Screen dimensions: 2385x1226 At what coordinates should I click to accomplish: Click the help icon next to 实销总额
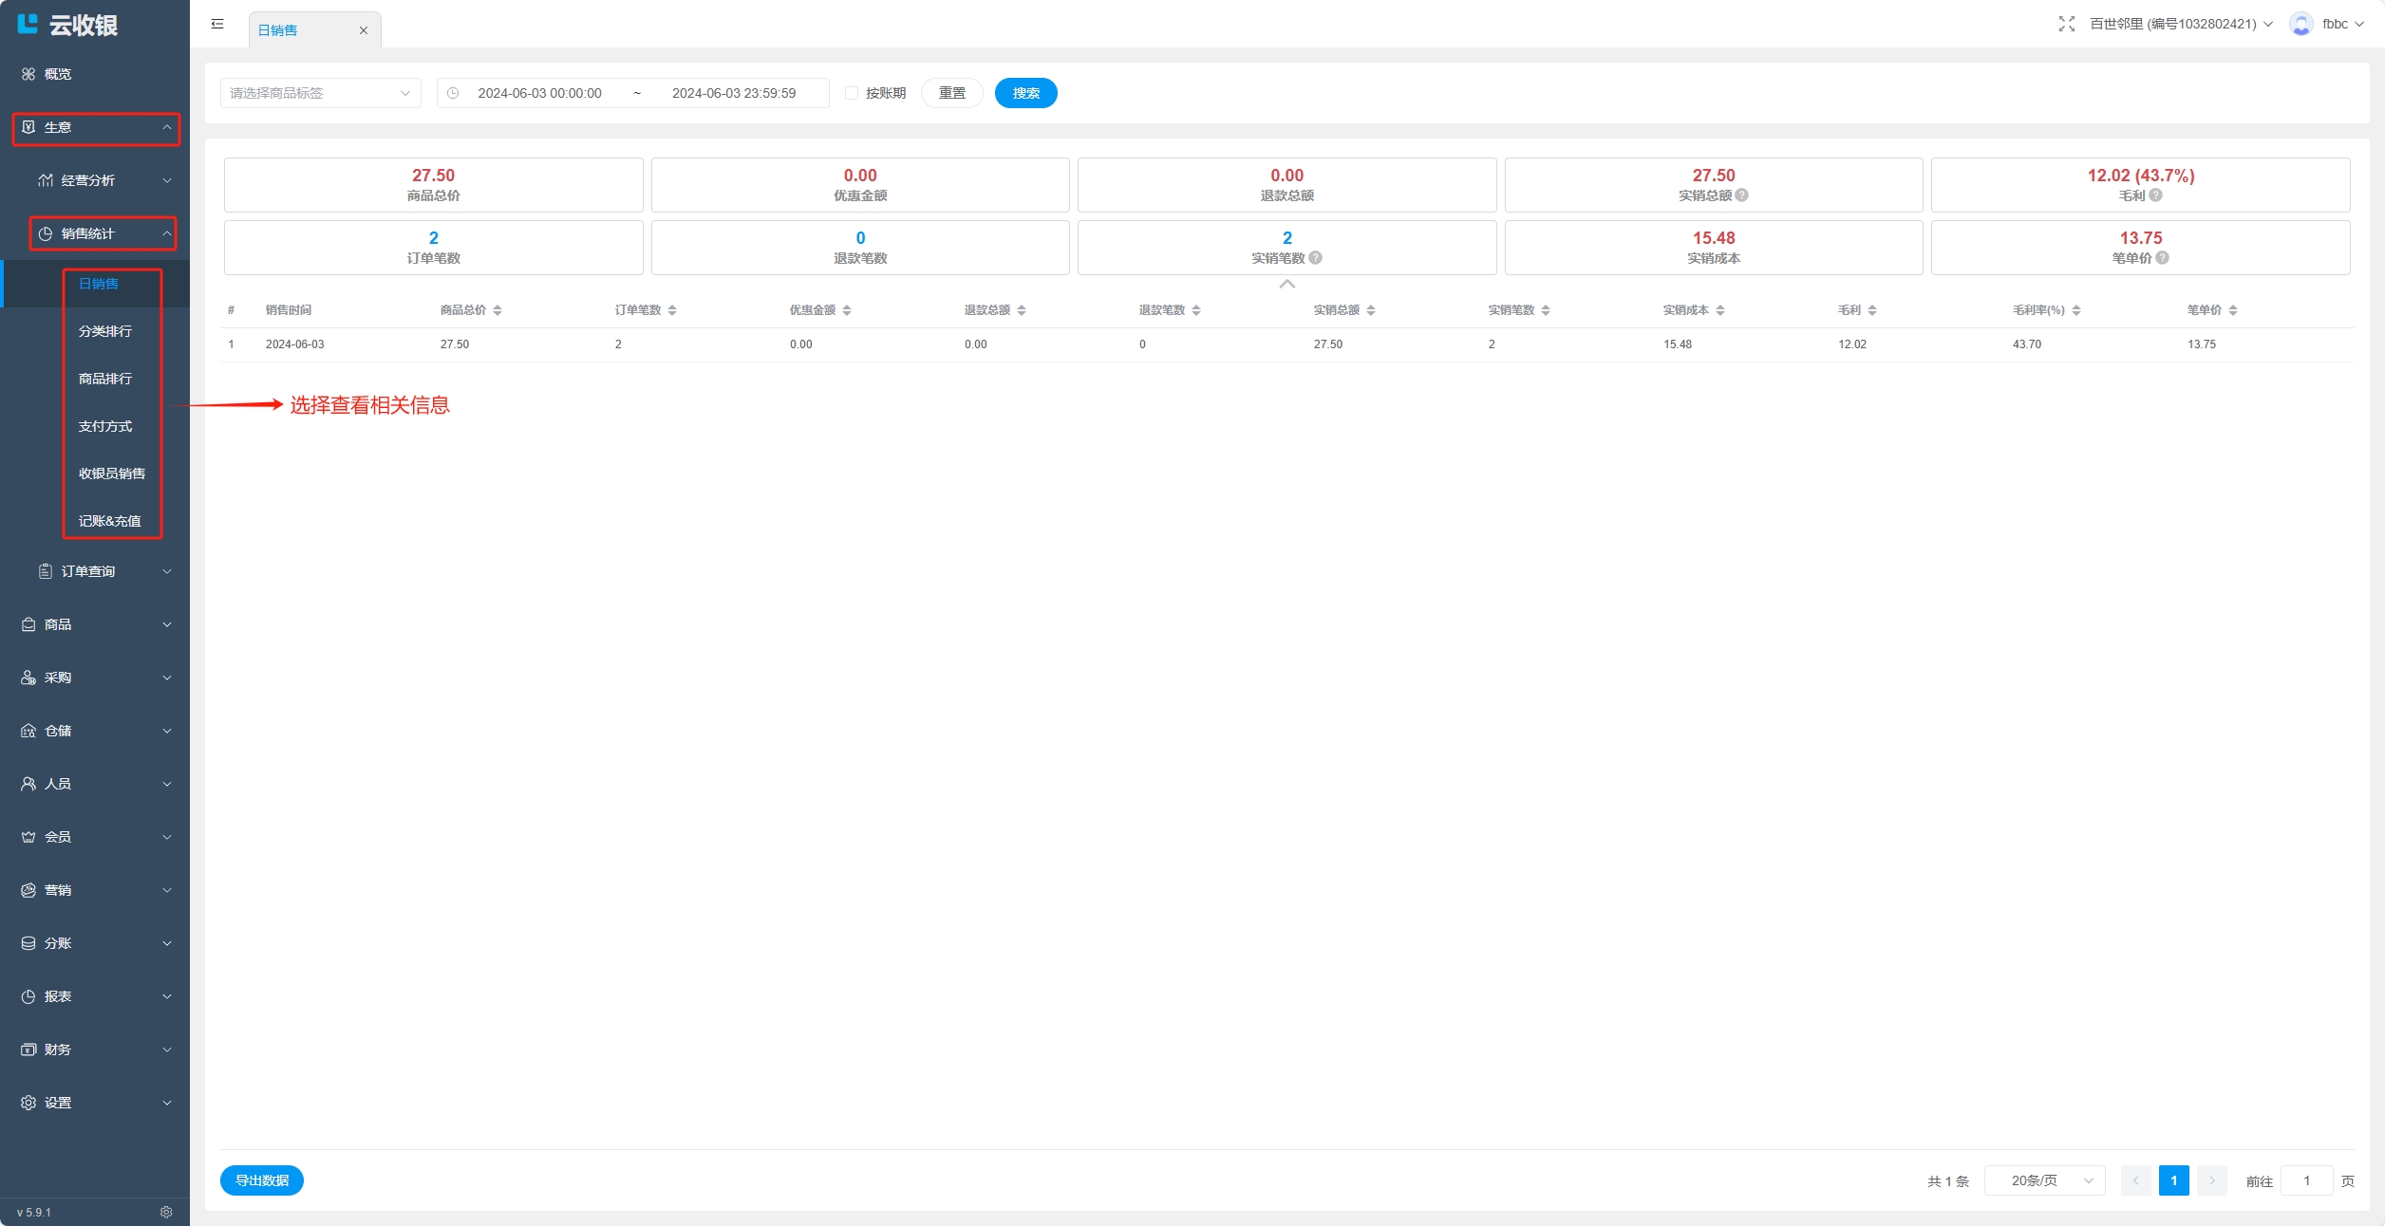tap(1741, 195)
